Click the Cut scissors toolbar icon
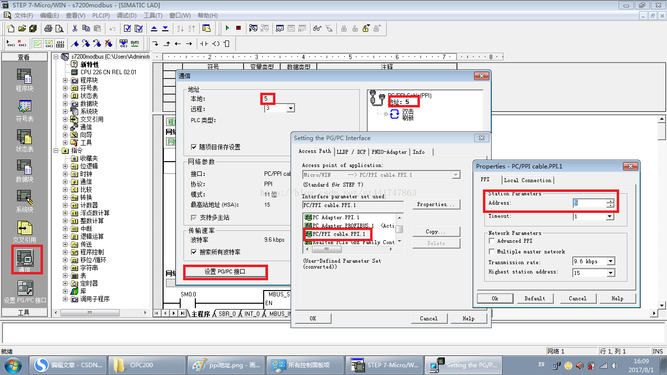Image resolution: width=667 pixels, height=375 pixels. 75,28
